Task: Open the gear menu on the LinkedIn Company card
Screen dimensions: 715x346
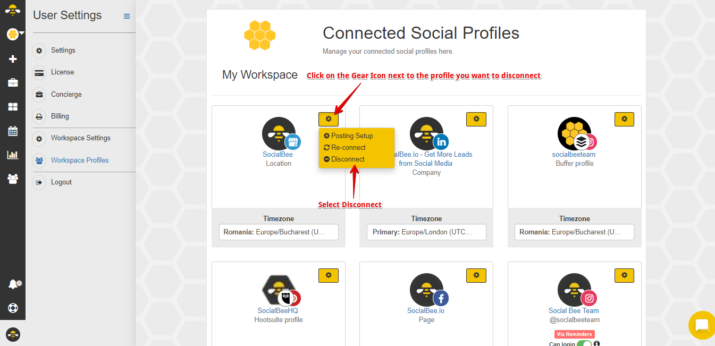Action: (x=476, y=119)
